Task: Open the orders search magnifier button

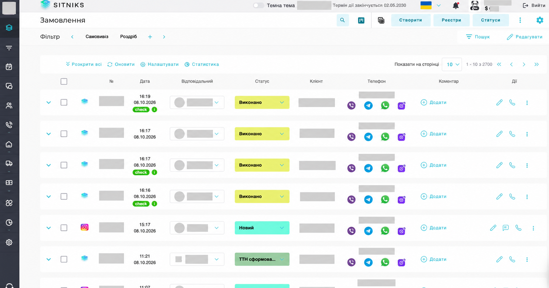Action: click(343, 20)
